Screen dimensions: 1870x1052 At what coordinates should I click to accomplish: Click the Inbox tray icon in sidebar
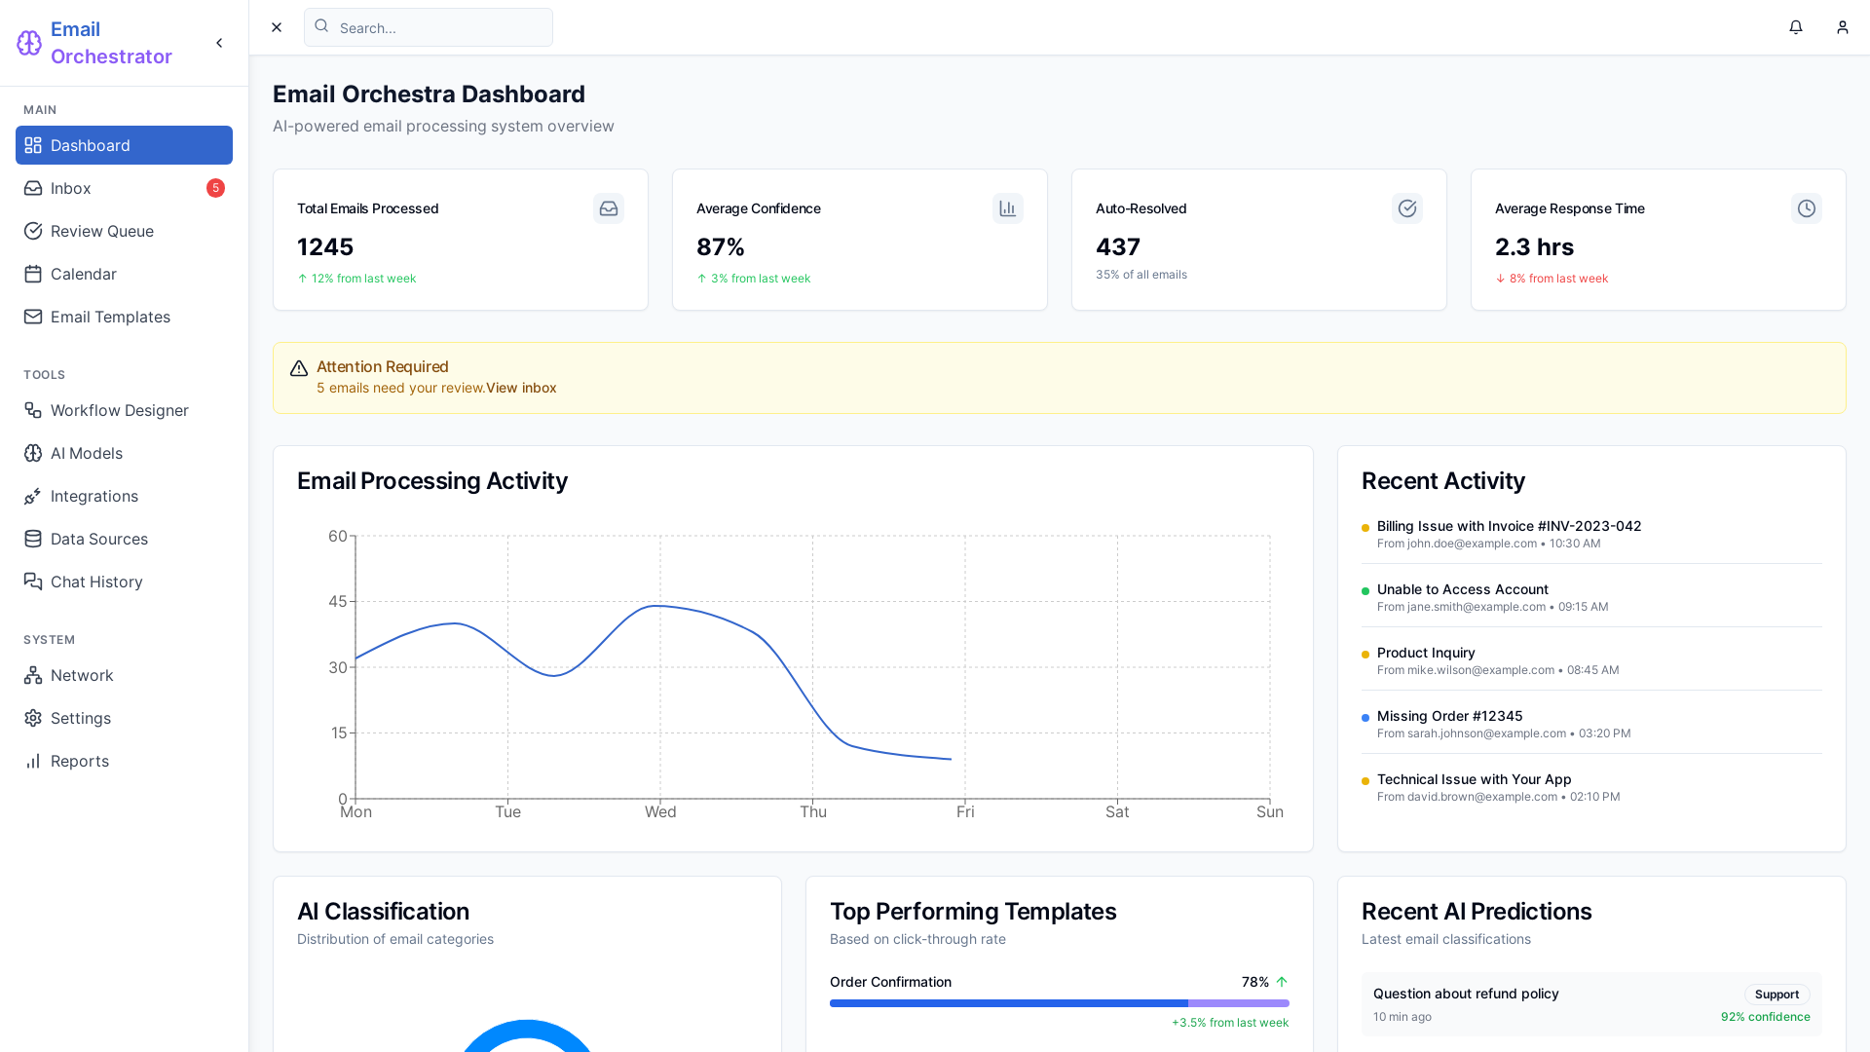point(33,188)
